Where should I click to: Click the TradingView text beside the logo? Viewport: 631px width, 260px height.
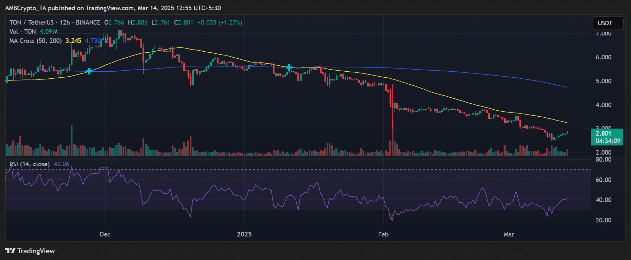point(36,251)
